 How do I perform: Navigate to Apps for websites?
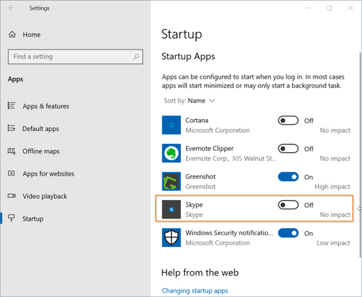(x=49, y=174)
